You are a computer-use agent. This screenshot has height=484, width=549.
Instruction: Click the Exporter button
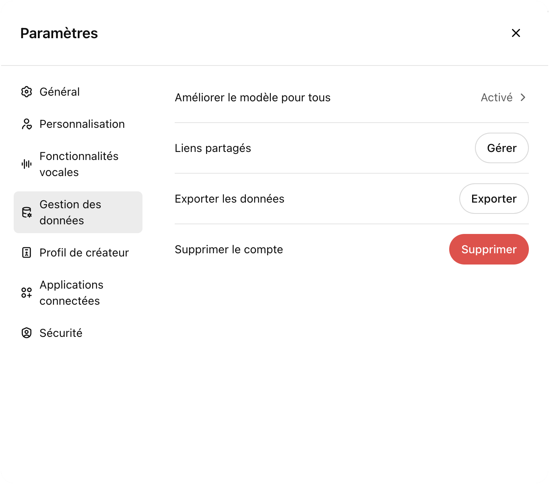493,199
